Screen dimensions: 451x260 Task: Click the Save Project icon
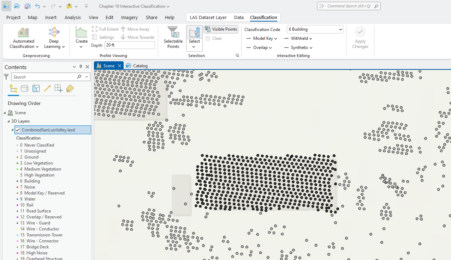coord(28,6)
